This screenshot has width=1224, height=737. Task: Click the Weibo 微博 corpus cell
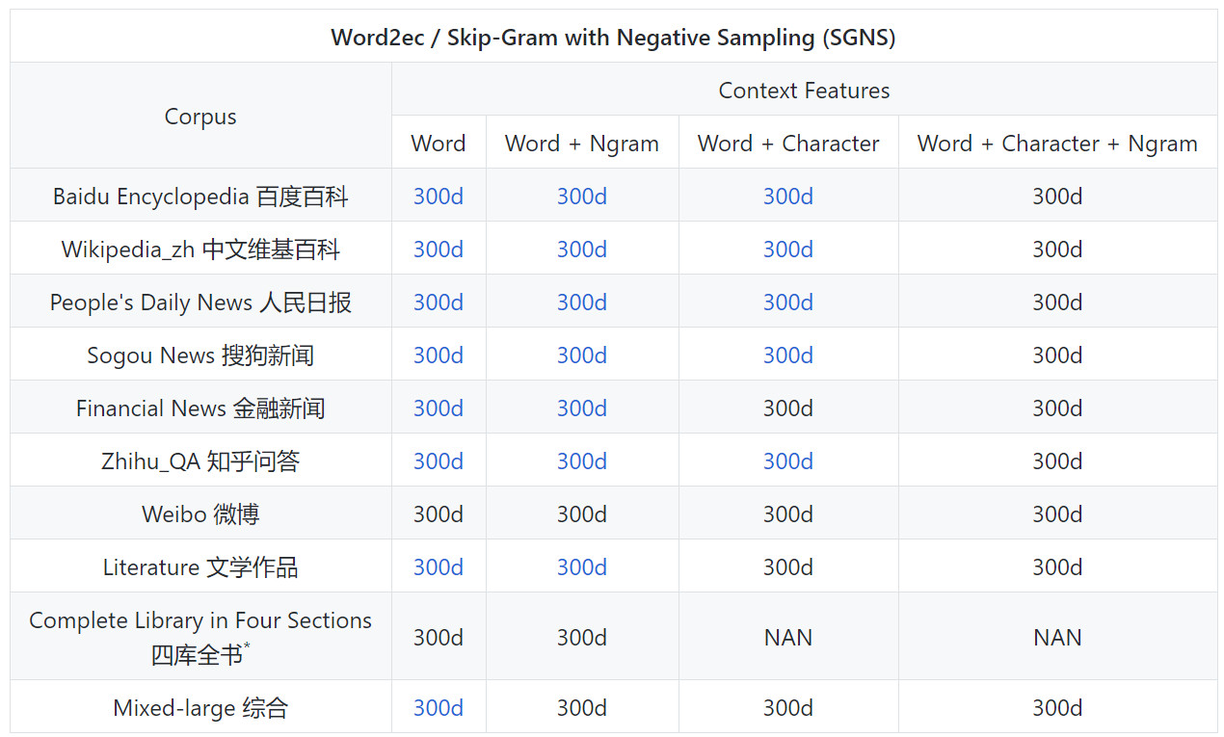pyautogui.click(x=200, y=514)
